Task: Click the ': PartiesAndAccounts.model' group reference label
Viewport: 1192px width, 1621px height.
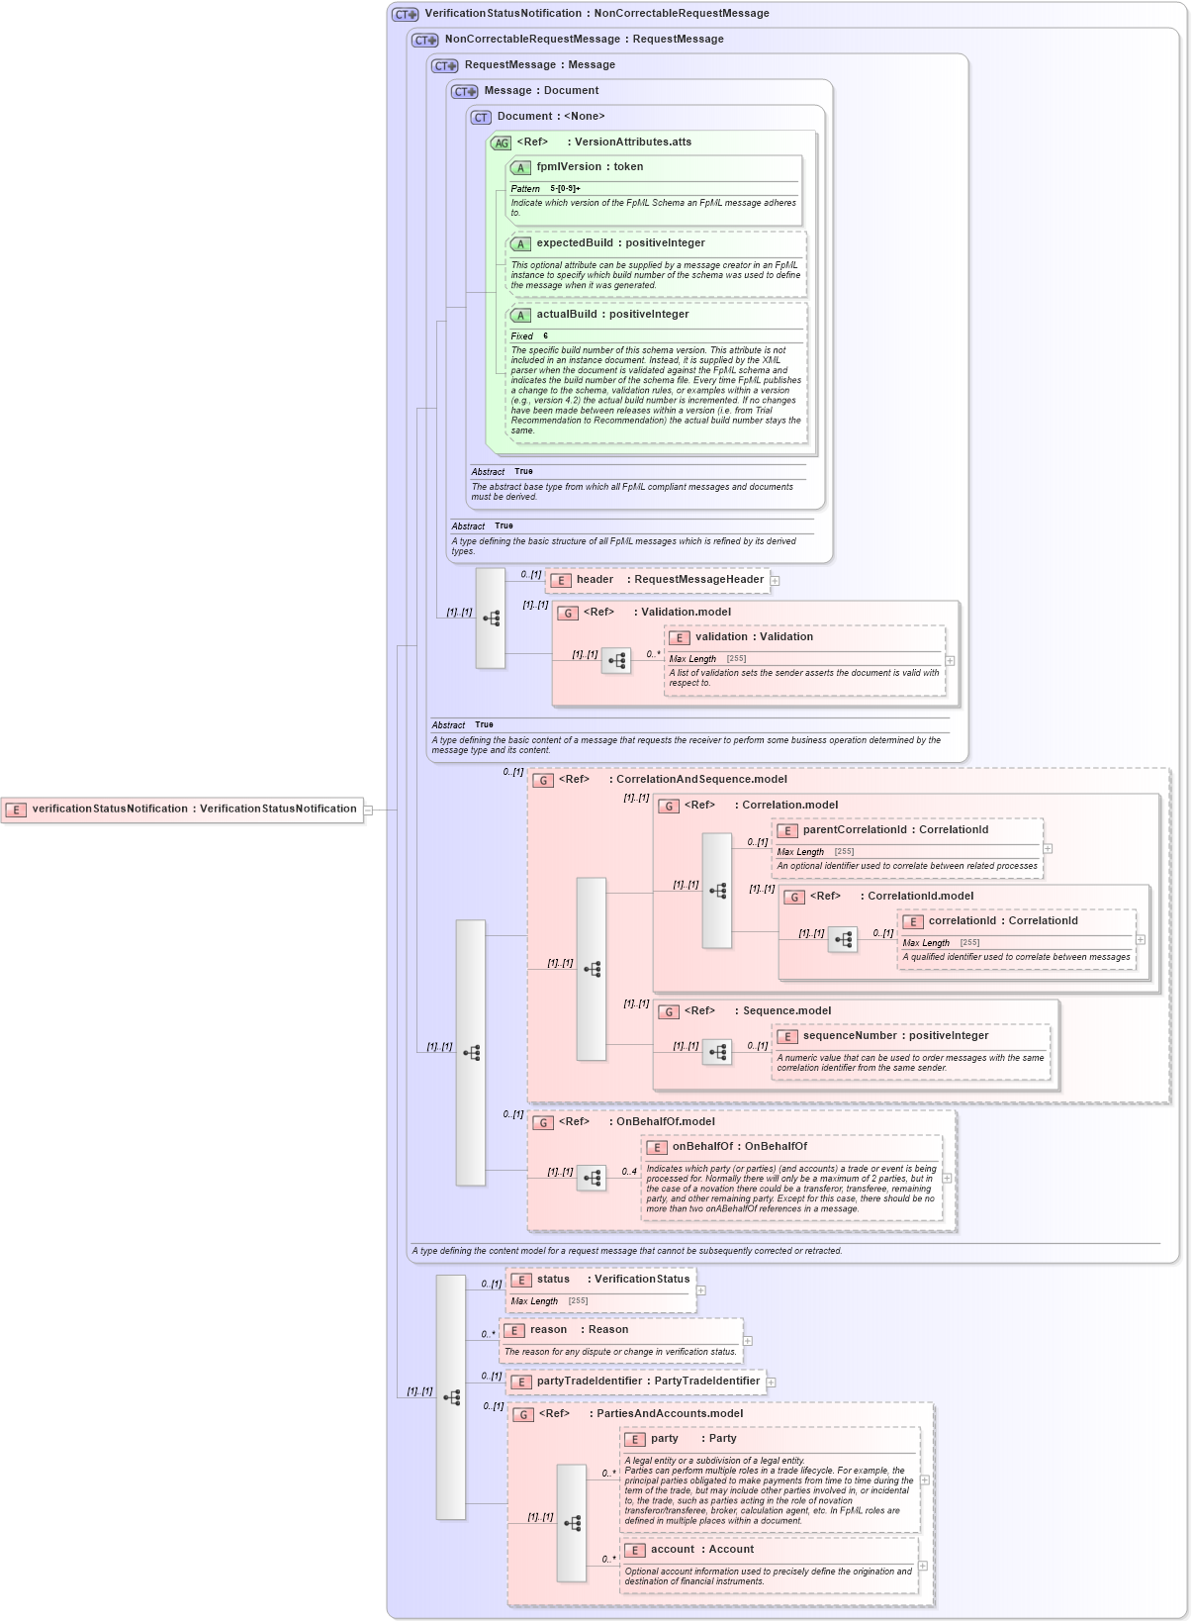Action: [667, 1414]
